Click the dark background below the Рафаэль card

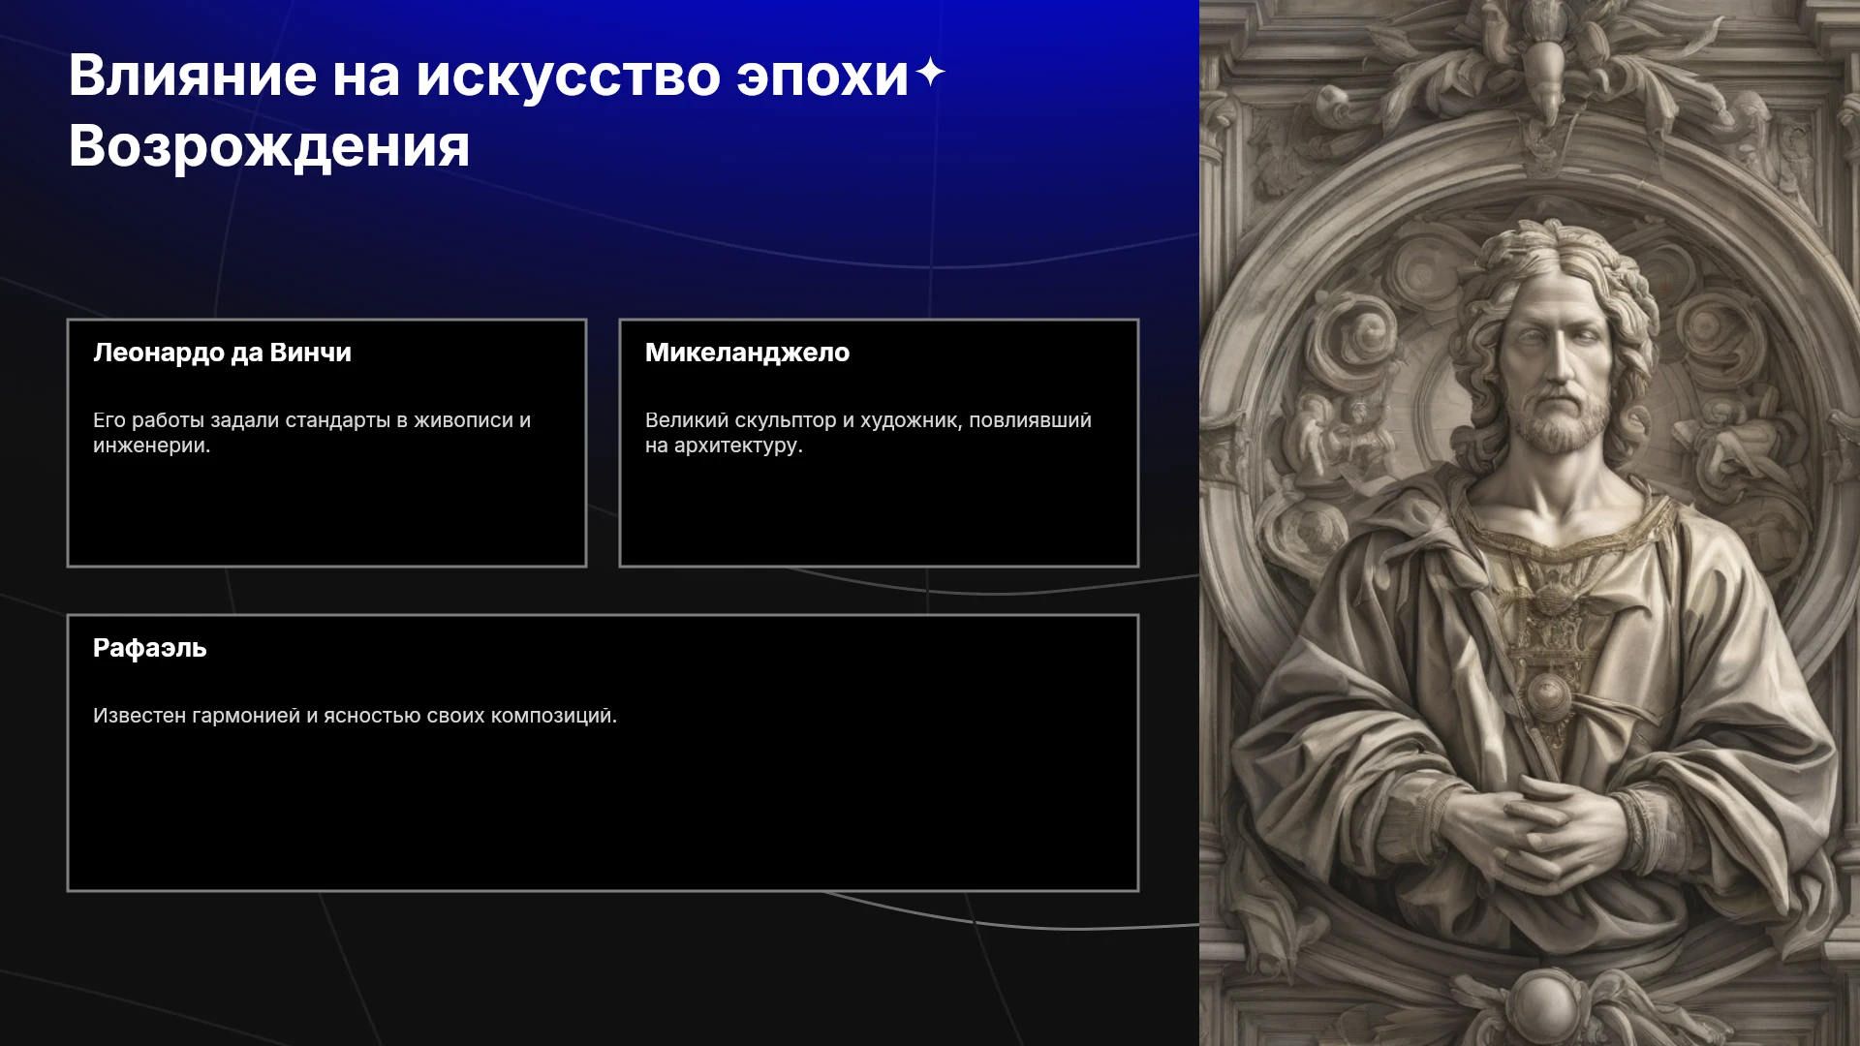pyautogui.click(x=601, y=969)
